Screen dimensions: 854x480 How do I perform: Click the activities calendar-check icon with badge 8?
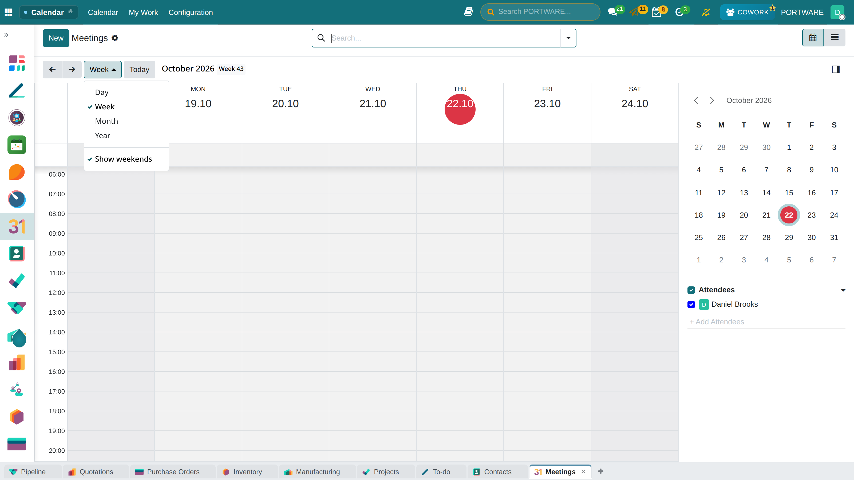click(657, 12)
